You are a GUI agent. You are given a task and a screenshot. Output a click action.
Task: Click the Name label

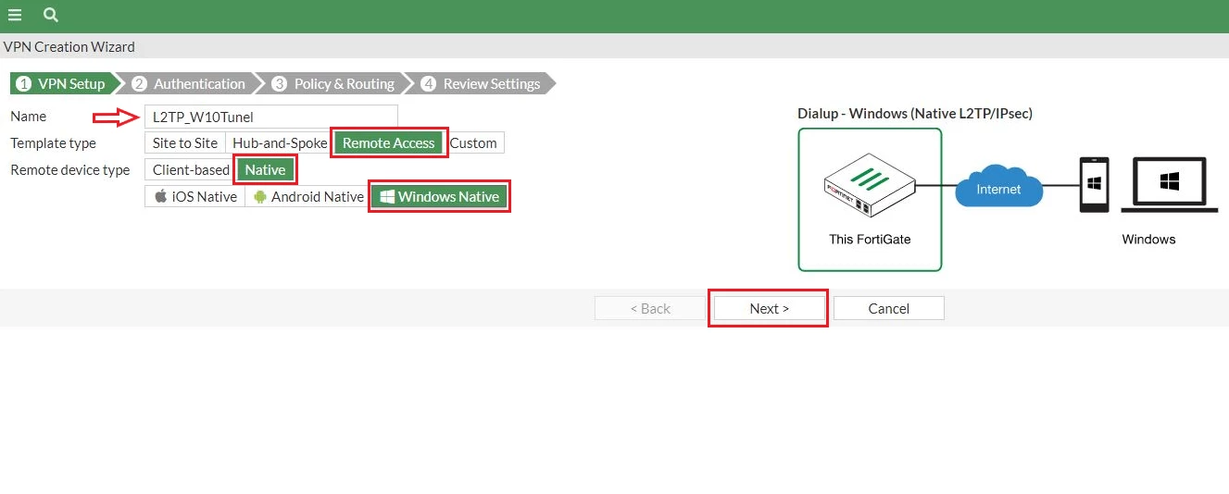click(x=28, y=117)
